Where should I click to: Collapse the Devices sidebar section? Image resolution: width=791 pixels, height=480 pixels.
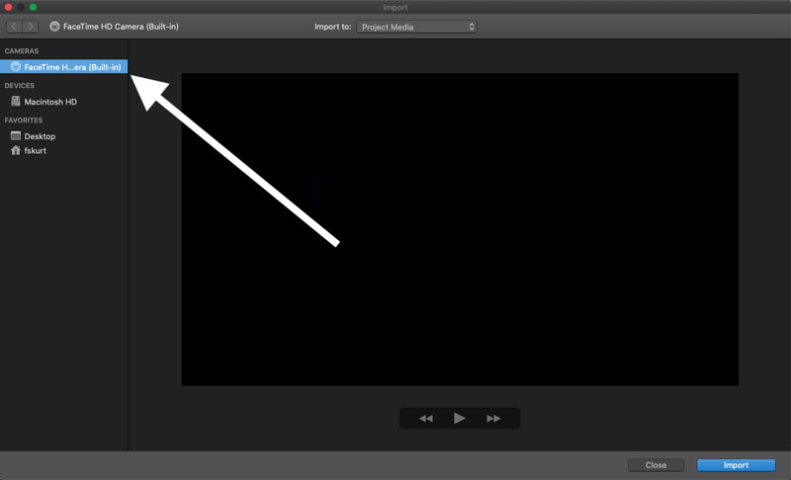pyautogui.click(x=20, y=86)
